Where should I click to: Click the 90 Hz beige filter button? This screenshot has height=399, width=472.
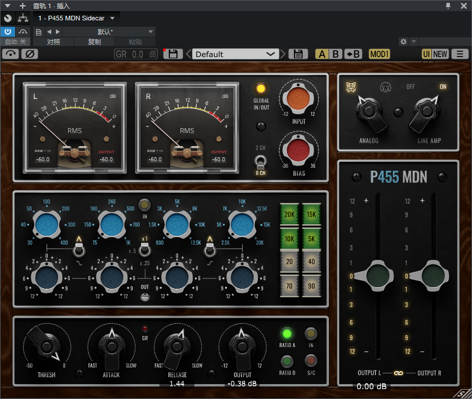311,285
